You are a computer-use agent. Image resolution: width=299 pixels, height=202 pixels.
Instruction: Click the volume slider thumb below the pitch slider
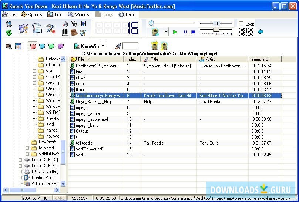(x=216, y=30)
